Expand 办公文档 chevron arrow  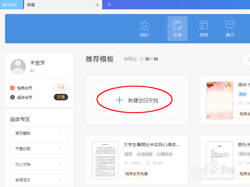click(60, 164)
